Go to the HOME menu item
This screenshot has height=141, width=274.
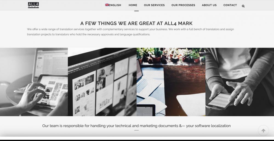pyautogui.click(x=133, y=5)
